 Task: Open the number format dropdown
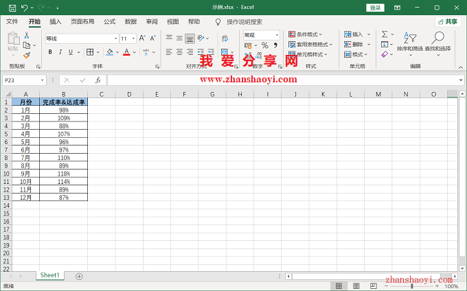coord(277,35)
